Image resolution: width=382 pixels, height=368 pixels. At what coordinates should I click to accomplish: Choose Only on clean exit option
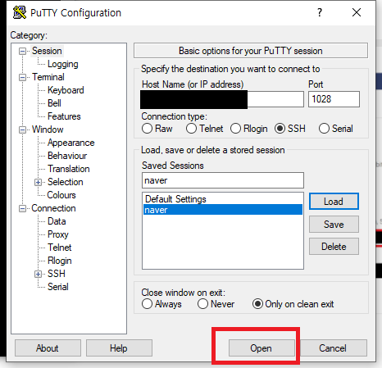[x=293, y=304]
